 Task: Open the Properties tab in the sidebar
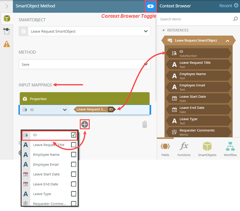(x=7, y=31)
